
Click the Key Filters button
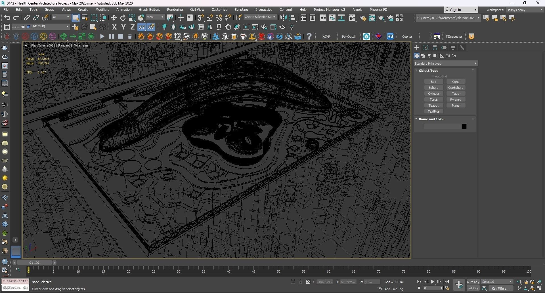501,288
